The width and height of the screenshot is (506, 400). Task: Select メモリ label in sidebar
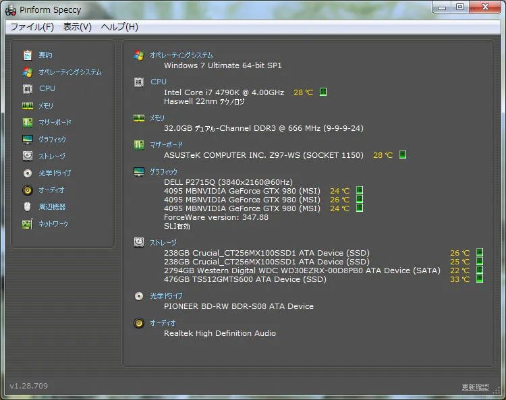[46, 106]
